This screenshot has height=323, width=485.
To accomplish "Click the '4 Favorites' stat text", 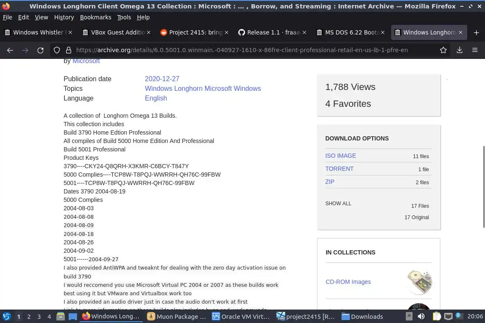I will tap(348, 103).
